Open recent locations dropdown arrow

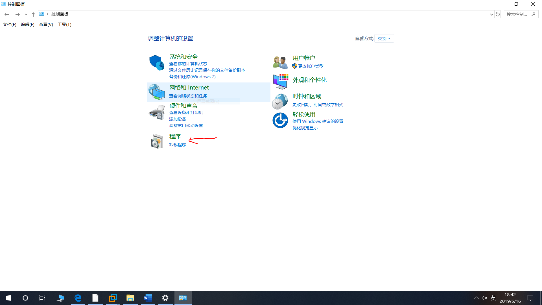pyautogui.click(x=26, y=14)
